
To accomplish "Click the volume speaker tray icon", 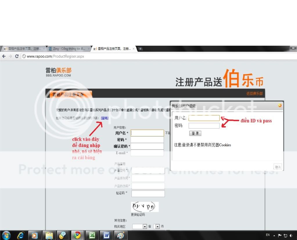I will coord(291,235).
